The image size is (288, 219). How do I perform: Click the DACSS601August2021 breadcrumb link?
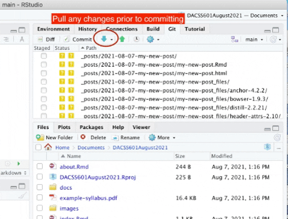(x=140, y=147)
